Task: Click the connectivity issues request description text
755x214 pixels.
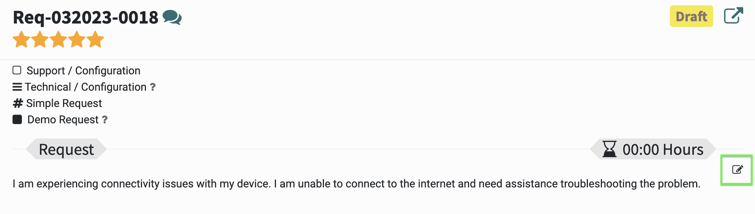Action: click(357, 184)
